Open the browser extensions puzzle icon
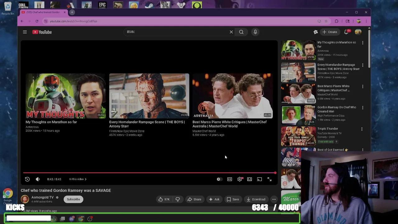 click(x=336, y=21)
